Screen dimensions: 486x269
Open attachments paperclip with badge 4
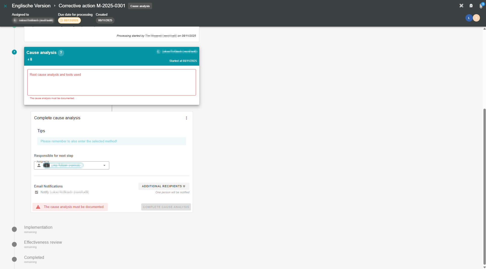click(x=481, y=6)
